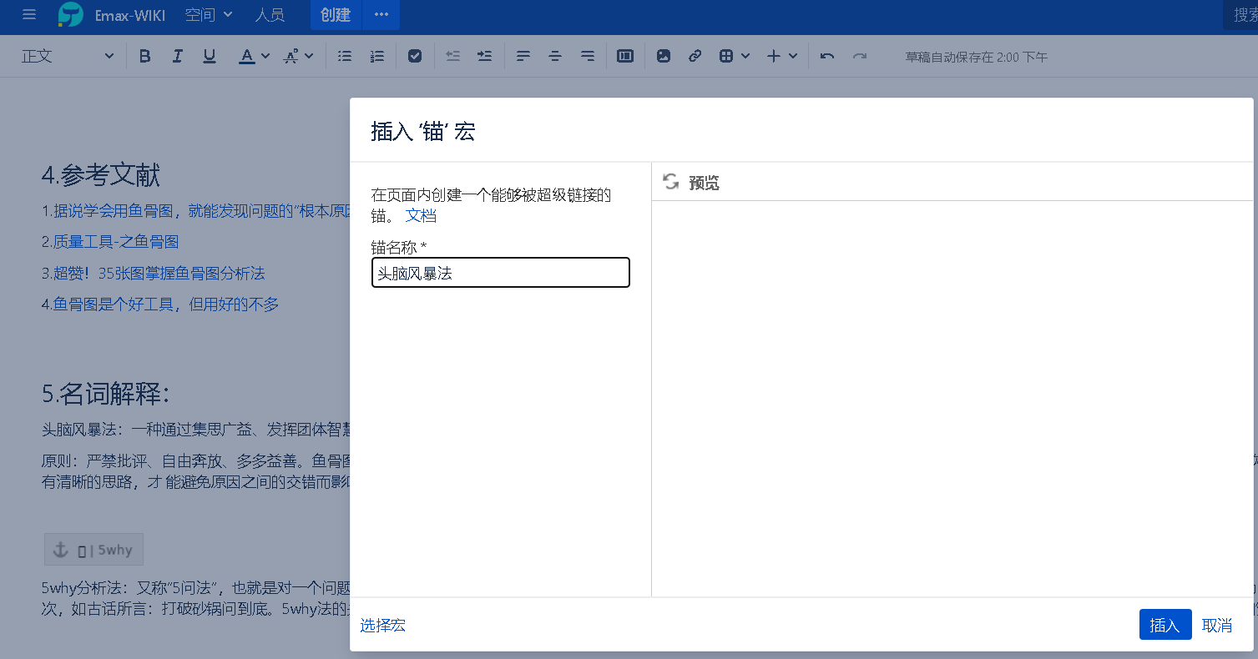Insert an image using the toolbar icon

click(x=664, y=56)
